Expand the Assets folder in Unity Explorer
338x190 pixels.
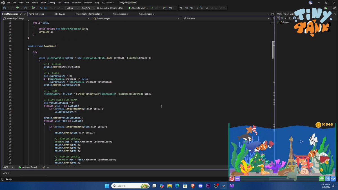[x=278, y=22]
